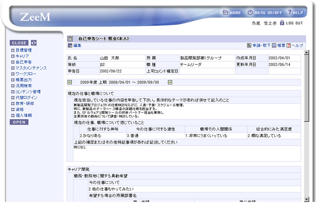Click the red ヘルプ question mark icon
The width and height of the screenshot is (316, 203).
coord(289,46)
